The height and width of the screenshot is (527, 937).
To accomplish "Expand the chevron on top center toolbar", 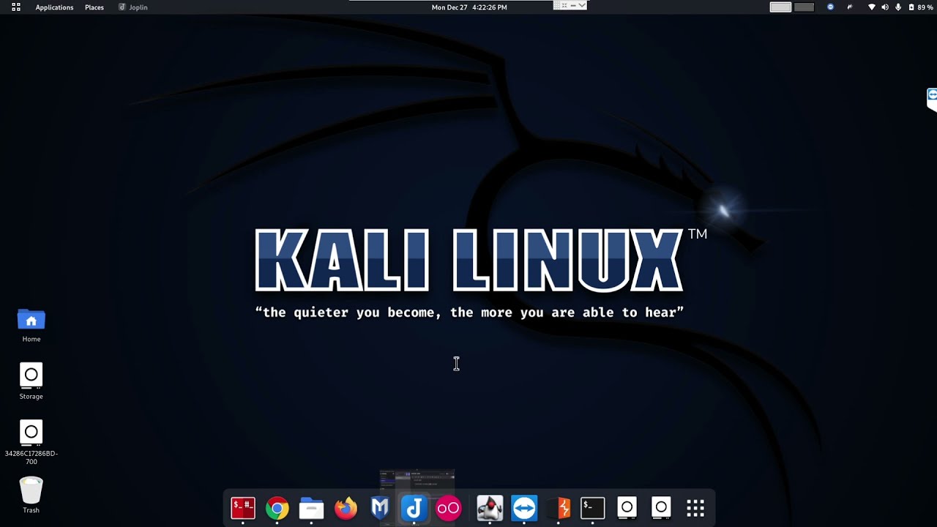I will (x=581, y=5).
